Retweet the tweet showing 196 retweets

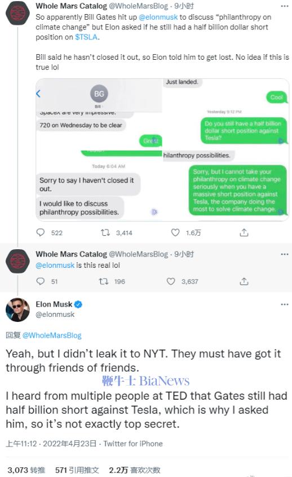pyautogui.click(x=104, y=281)
